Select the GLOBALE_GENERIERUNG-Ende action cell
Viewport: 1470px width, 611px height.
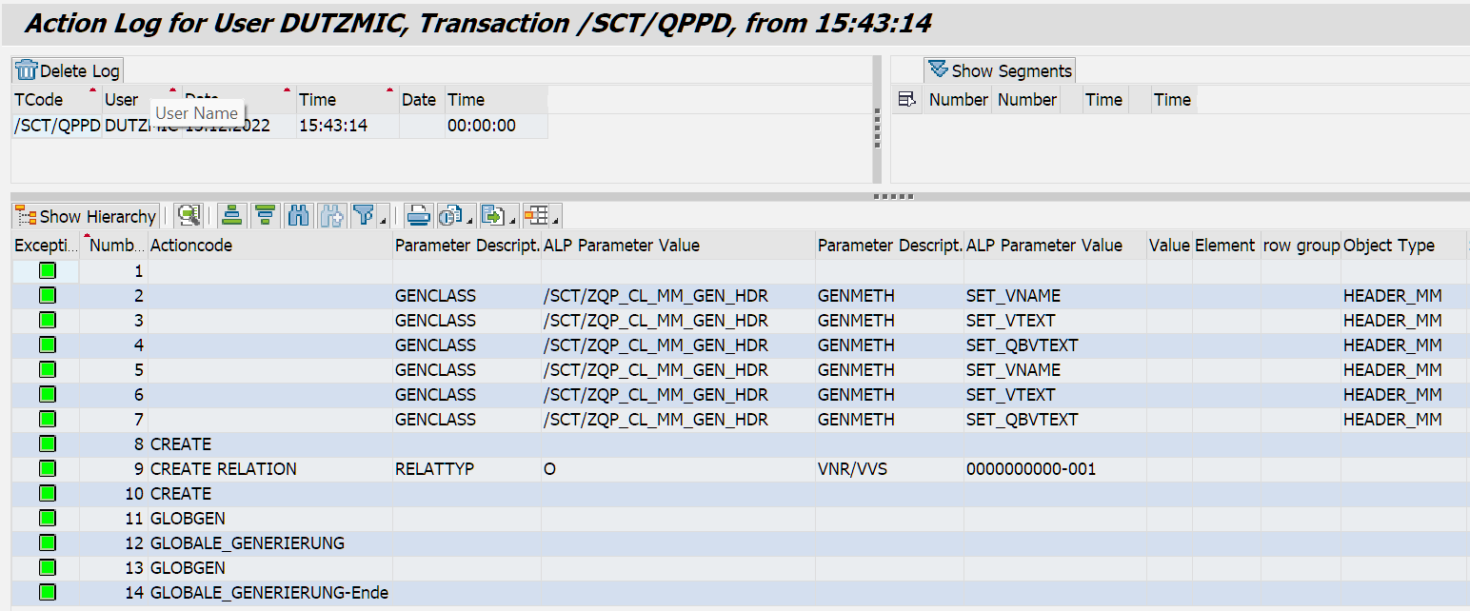[269, 593]
